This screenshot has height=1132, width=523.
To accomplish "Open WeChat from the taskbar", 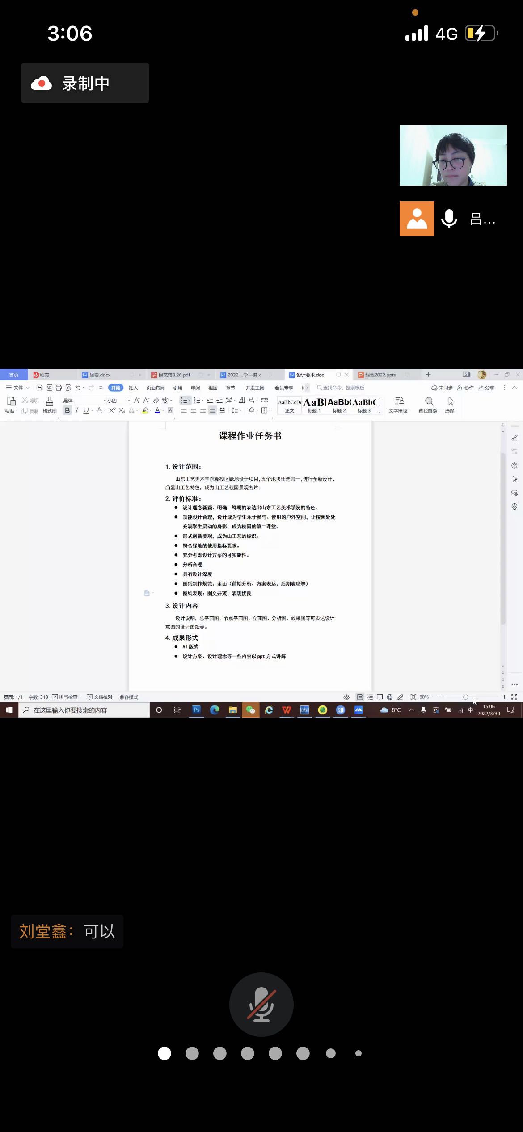I will coord(250,710).
